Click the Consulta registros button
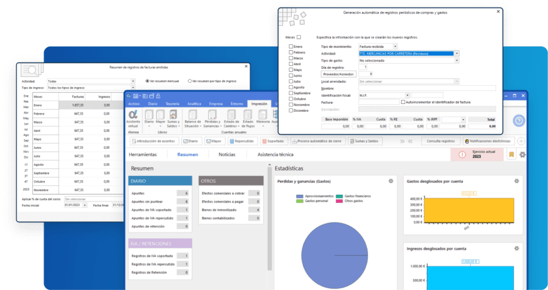This screenshot has height=290, width=548. click(x=440, y=141)
